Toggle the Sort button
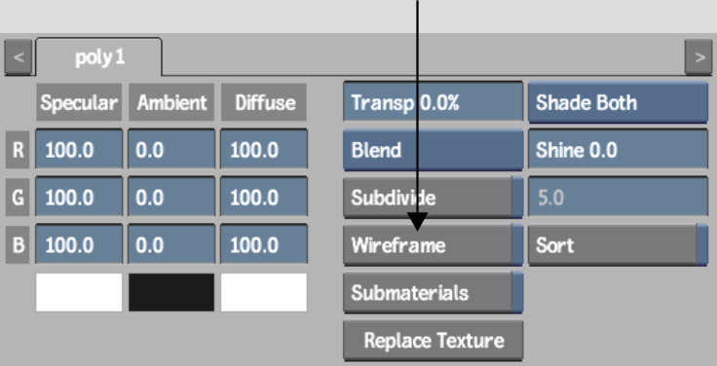717x366 pixels. pyautogui.click(x=618, y=245)
